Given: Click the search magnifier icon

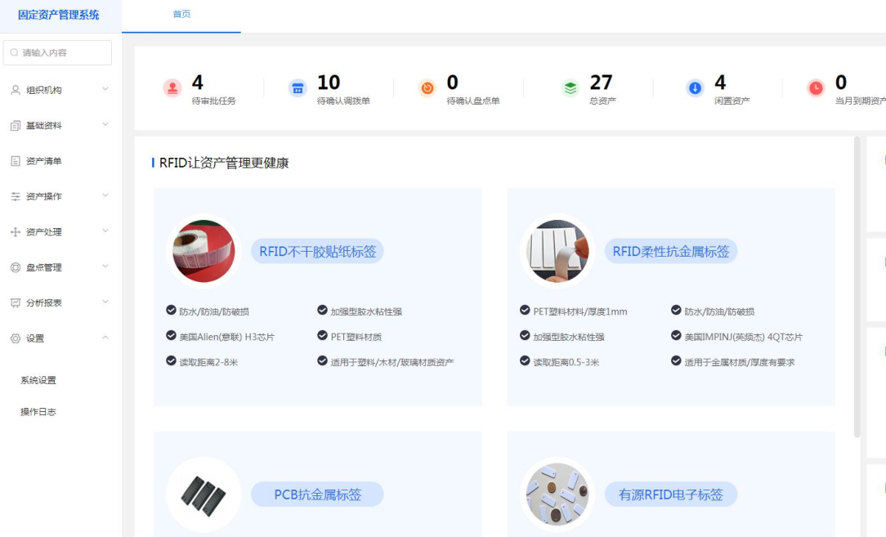Looking at the screenshot, I should point(14,52).
